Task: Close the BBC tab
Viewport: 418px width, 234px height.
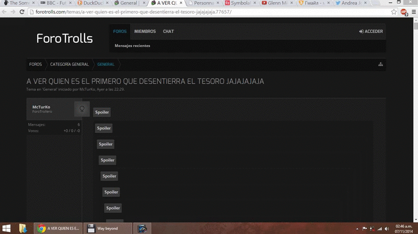Action: tap(71, 3)
